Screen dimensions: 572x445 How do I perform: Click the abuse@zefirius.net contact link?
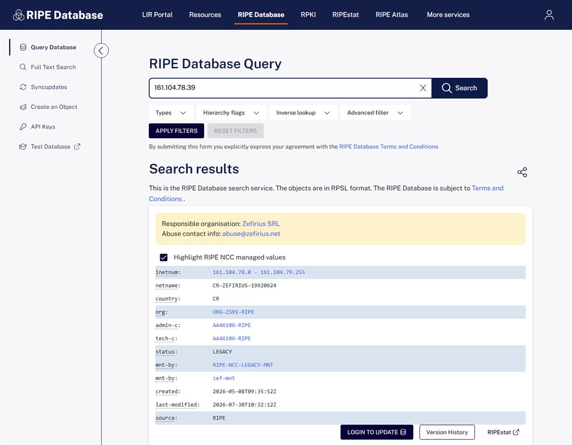point(251,234)
